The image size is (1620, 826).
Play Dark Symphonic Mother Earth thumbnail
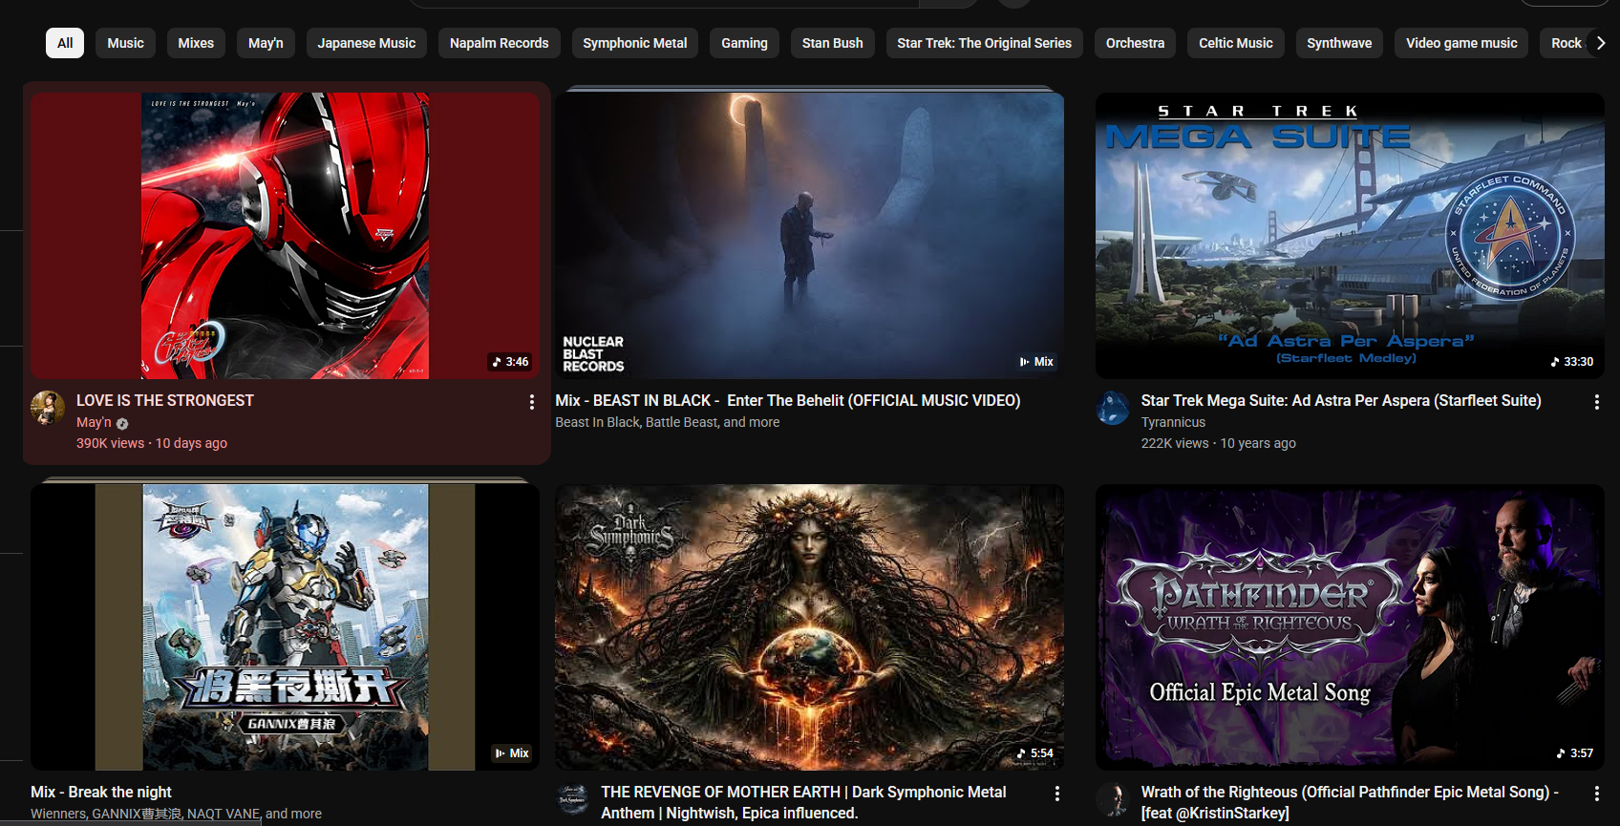tap(809, 627)
